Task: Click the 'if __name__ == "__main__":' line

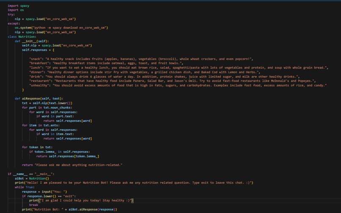Action: [31, 174]
